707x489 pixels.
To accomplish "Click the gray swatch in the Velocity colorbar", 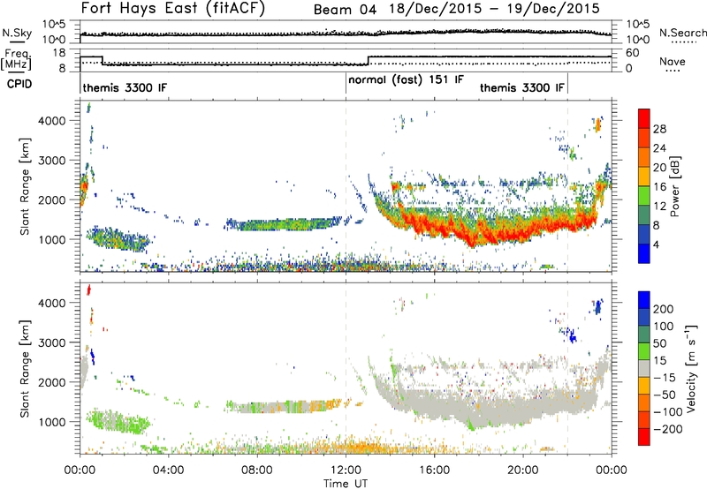I will click(x=644, y=368).
